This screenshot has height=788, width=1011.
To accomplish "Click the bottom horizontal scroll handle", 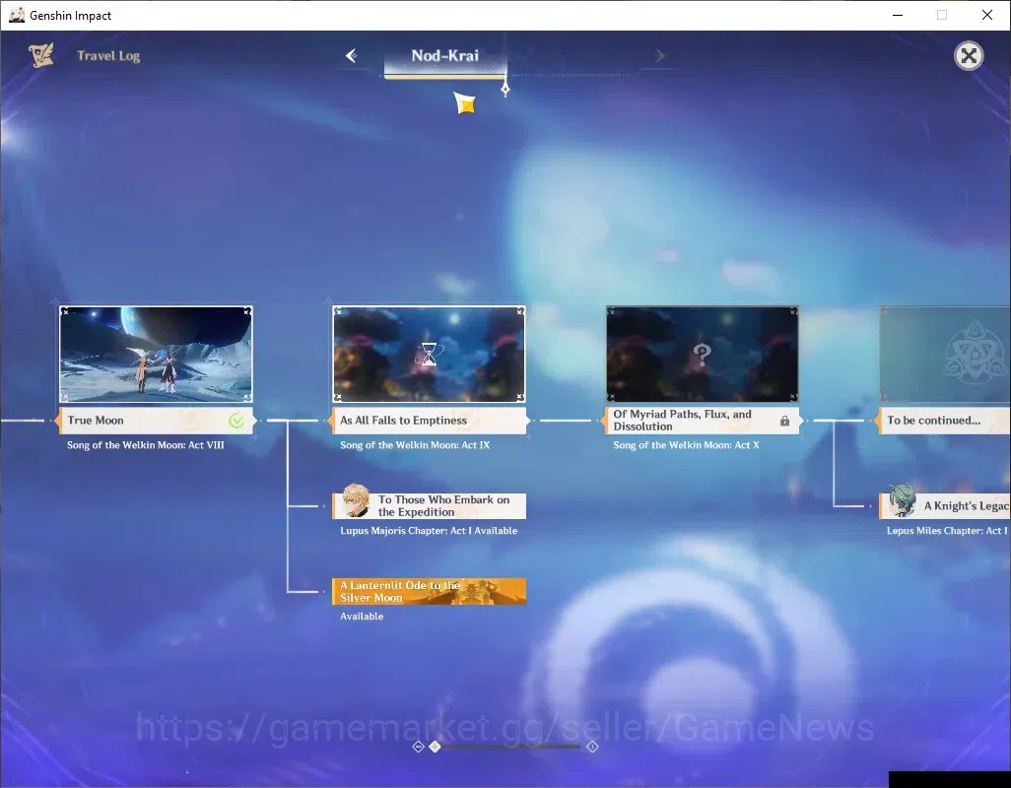I will point(436,747).
